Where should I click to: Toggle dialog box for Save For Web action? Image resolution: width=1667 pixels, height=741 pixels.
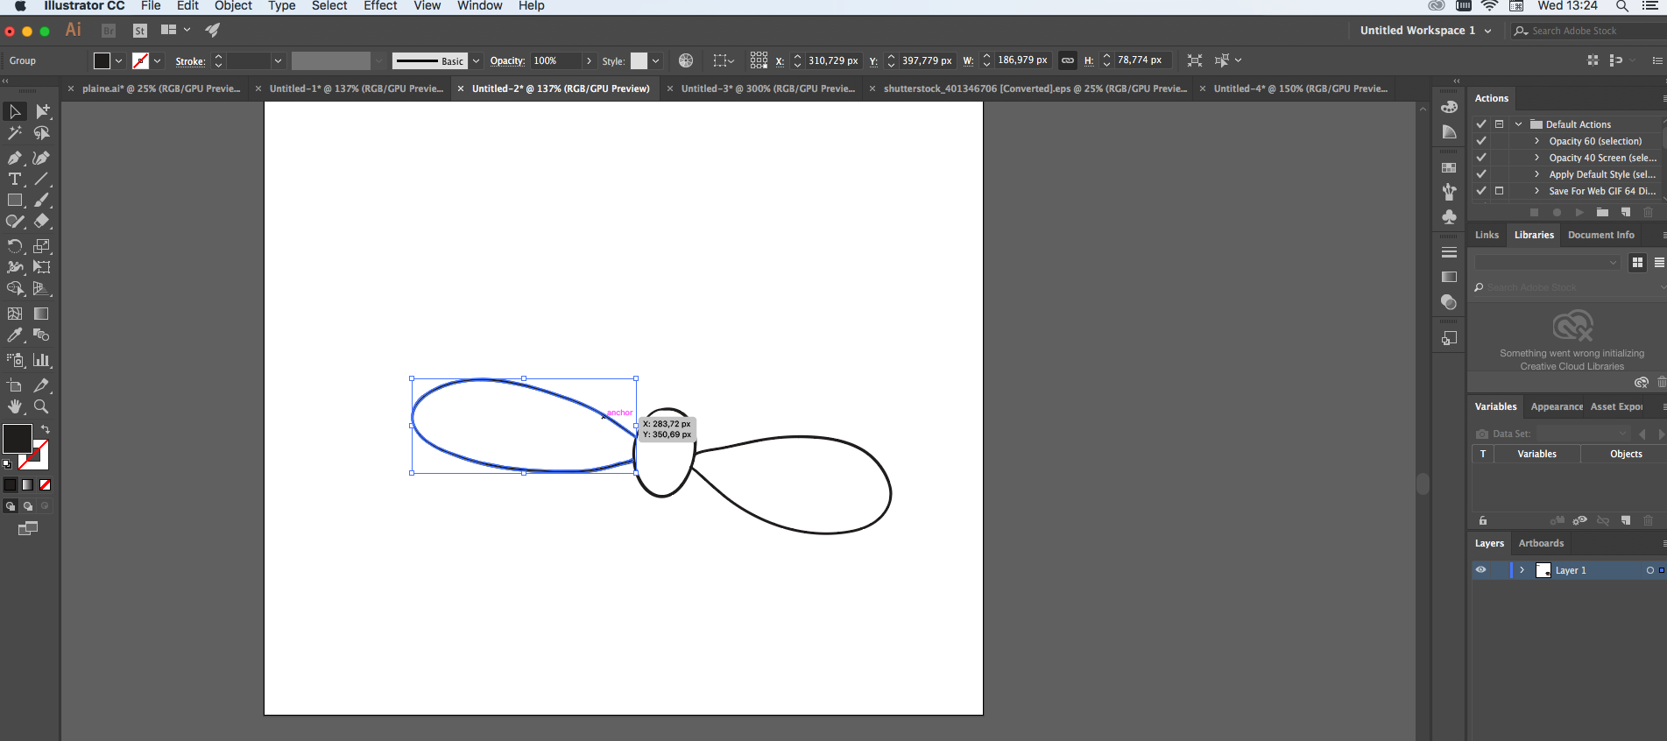1499,191
